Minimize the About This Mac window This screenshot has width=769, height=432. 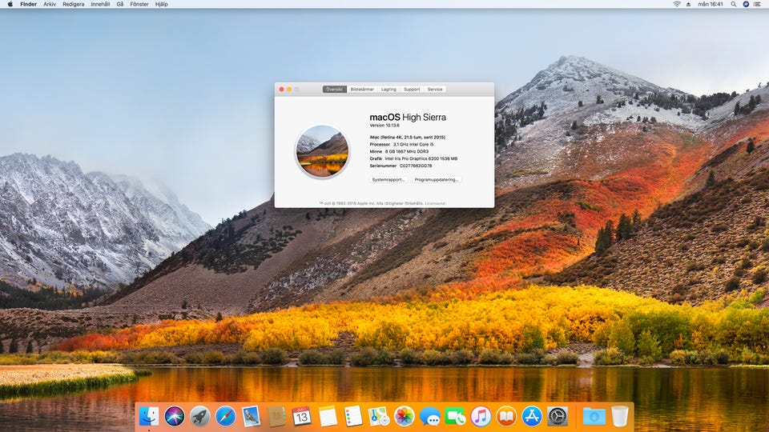(x=289, y=89)
